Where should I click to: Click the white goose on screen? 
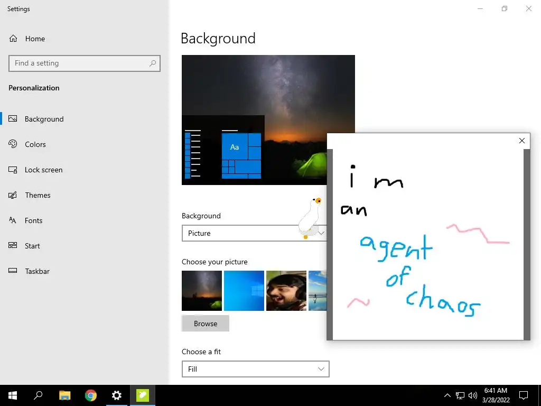pos(310,218)
